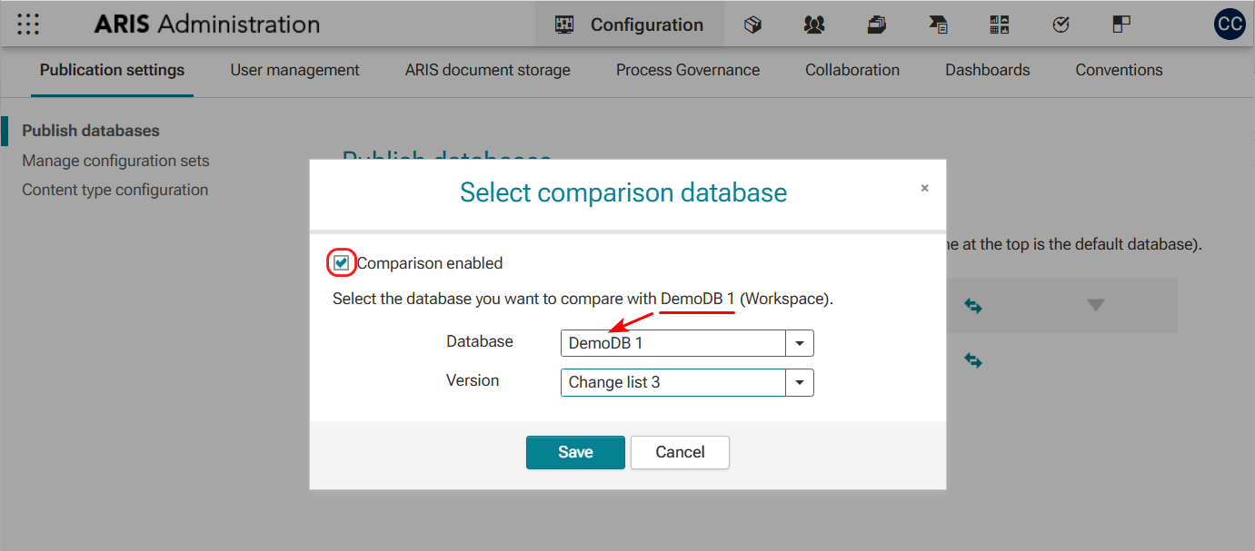1255x551 pixels.
Task: Select Manage configuration sets in the sidebar
Action: pos(115,161)
